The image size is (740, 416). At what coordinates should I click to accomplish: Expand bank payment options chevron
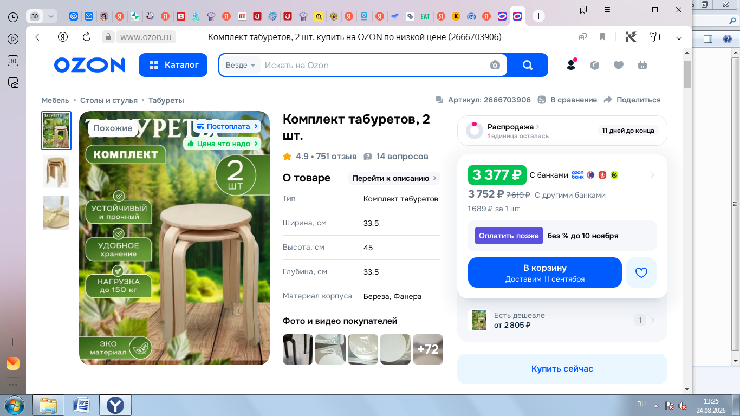652,175
